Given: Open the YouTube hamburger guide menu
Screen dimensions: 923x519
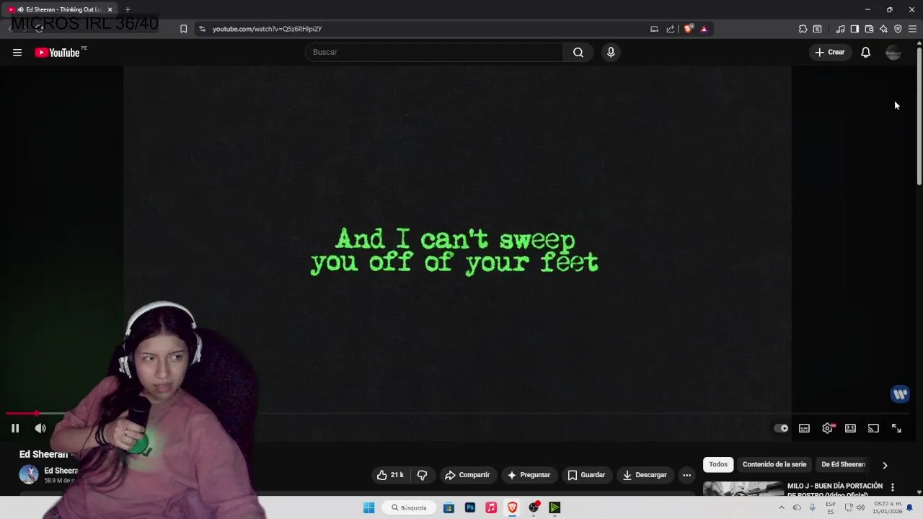Looking at the screenshot, I should [17, 52].
